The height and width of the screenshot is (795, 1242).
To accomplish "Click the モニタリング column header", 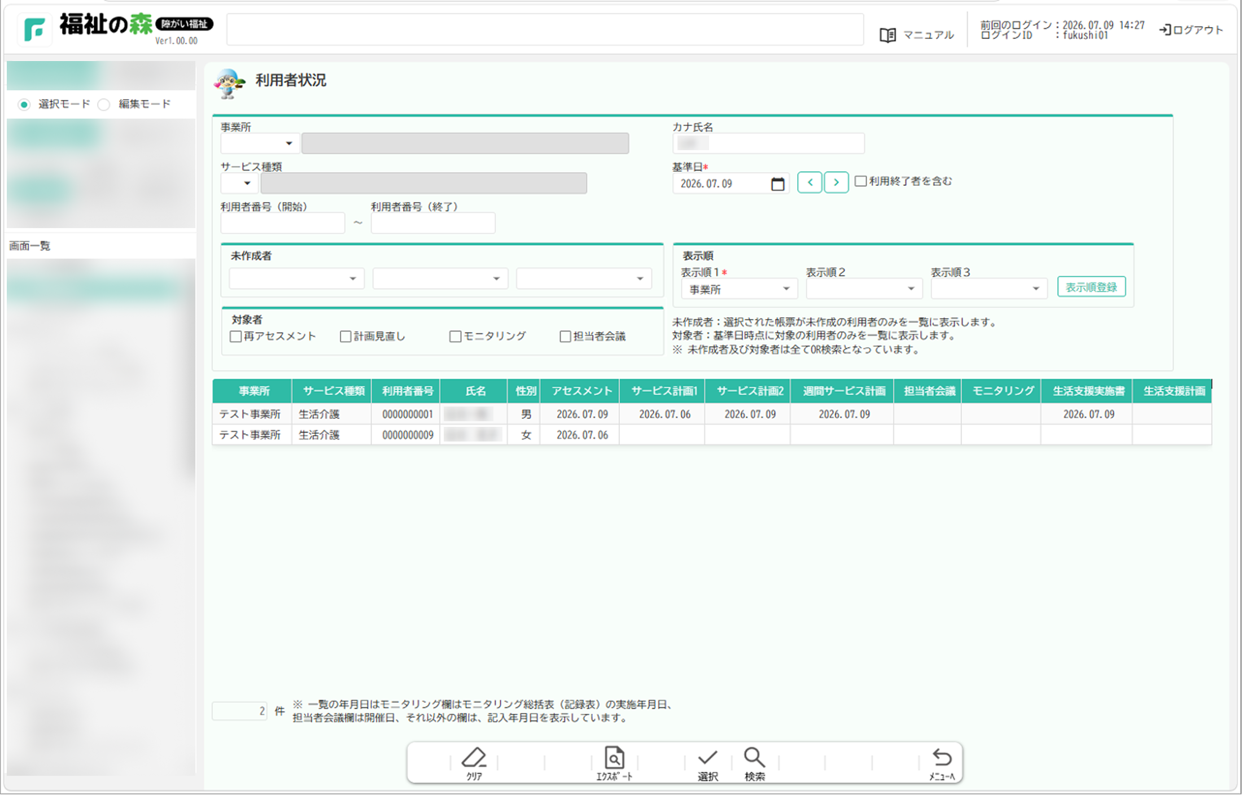I will [x=1002, y=391].
